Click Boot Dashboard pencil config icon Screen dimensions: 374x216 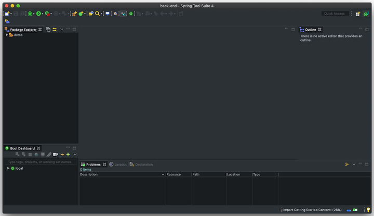(49, 155)
